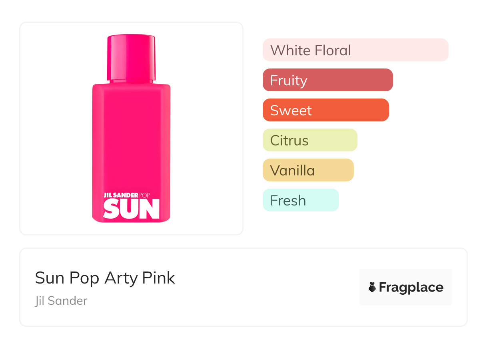This screenshot has height=346, width=487.
Task: Choose the Fruity accord bar
Action: click(x=327, y=80)
